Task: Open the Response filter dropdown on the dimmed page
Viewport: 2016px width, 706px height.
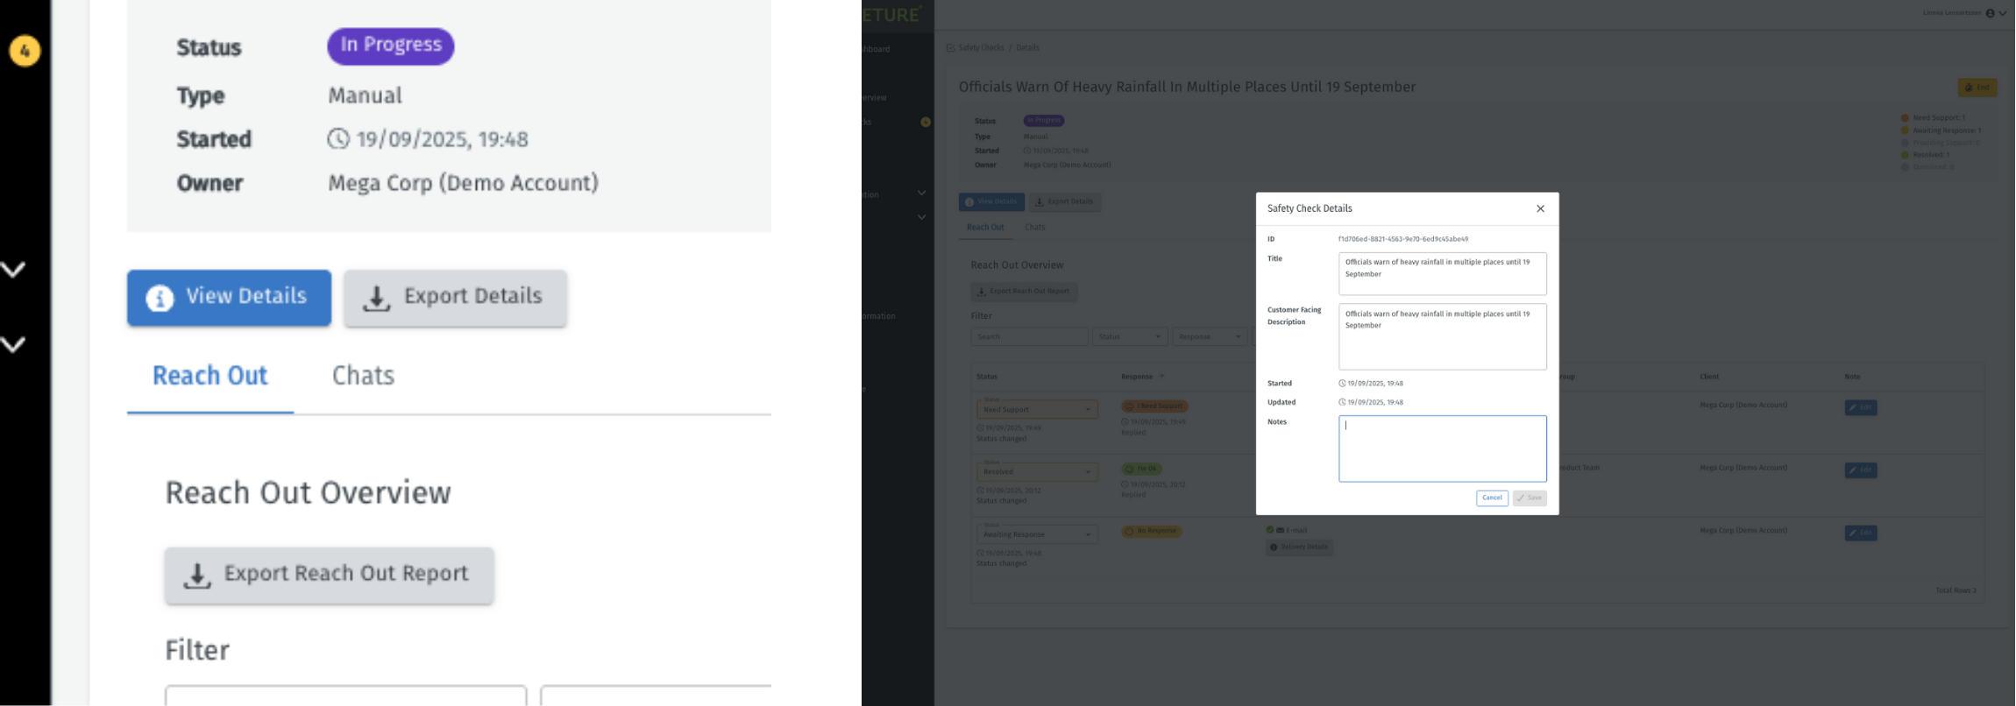Action: [1210, 337]
